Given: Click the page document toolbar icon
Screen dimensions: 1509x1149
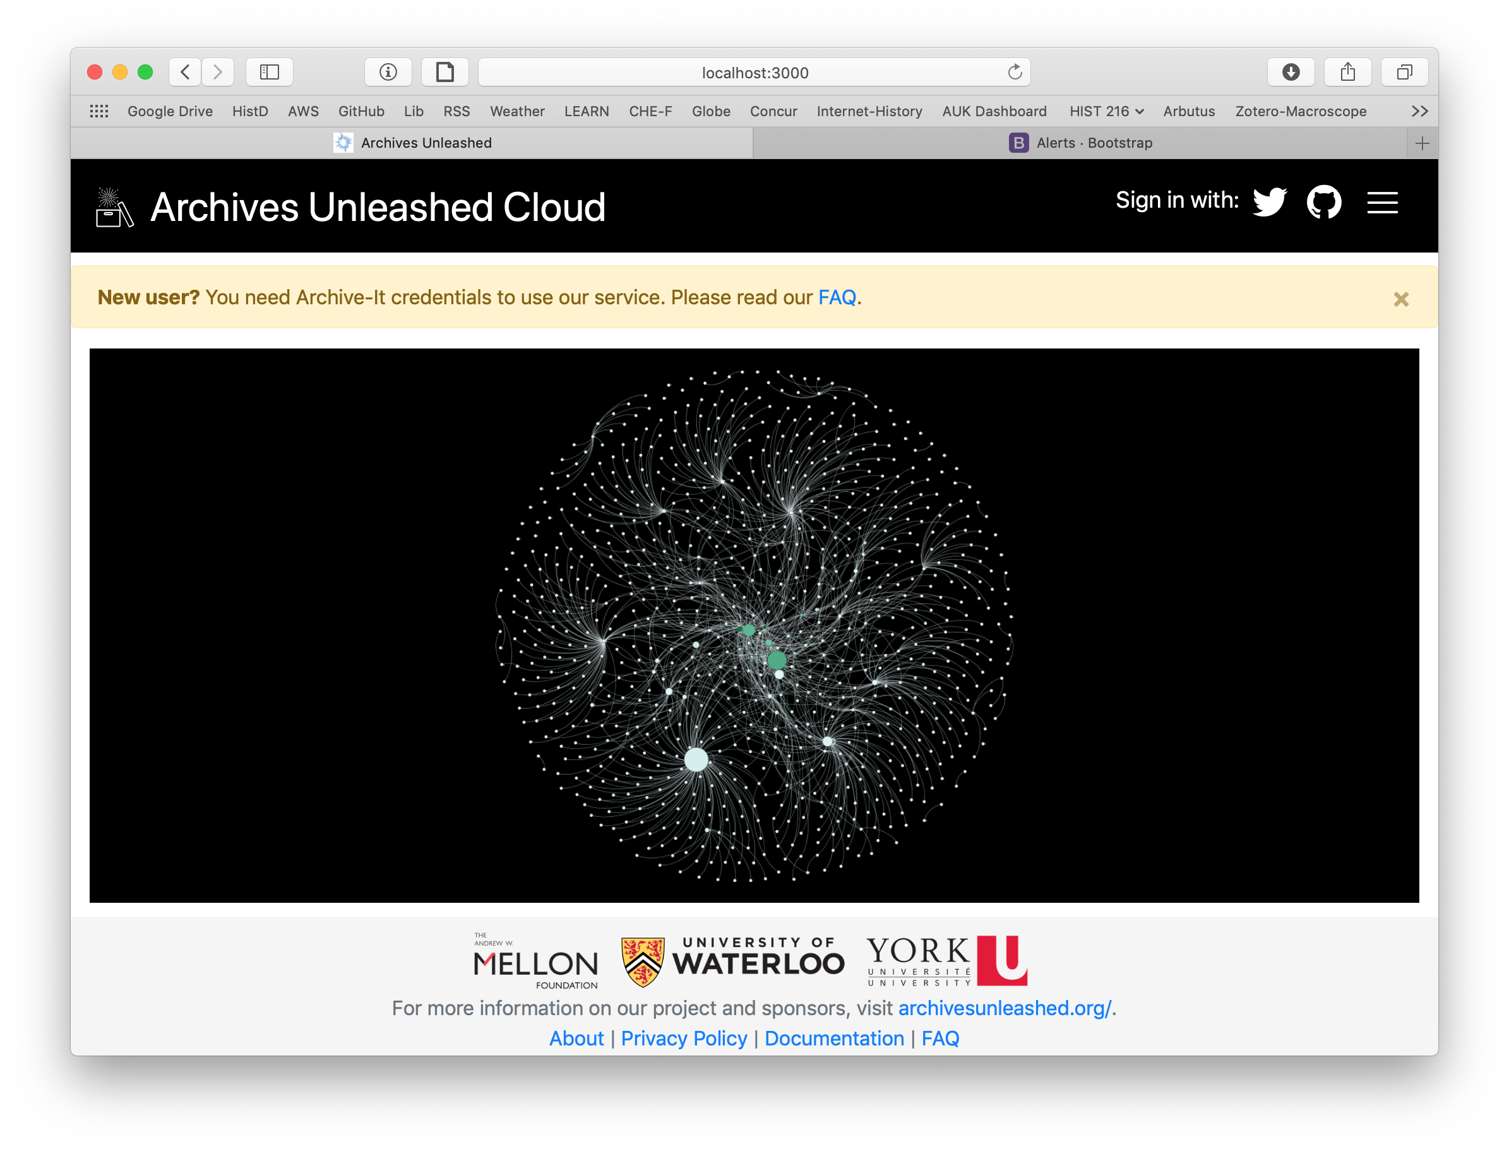Looking at the screenshot, I should click(x=444, y=72).
